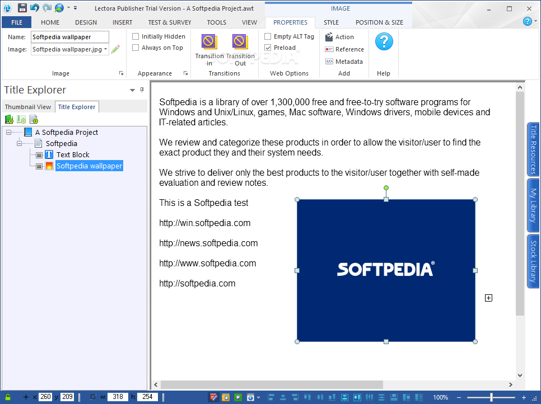Click the align bottom edges icon

click(332, 397)
